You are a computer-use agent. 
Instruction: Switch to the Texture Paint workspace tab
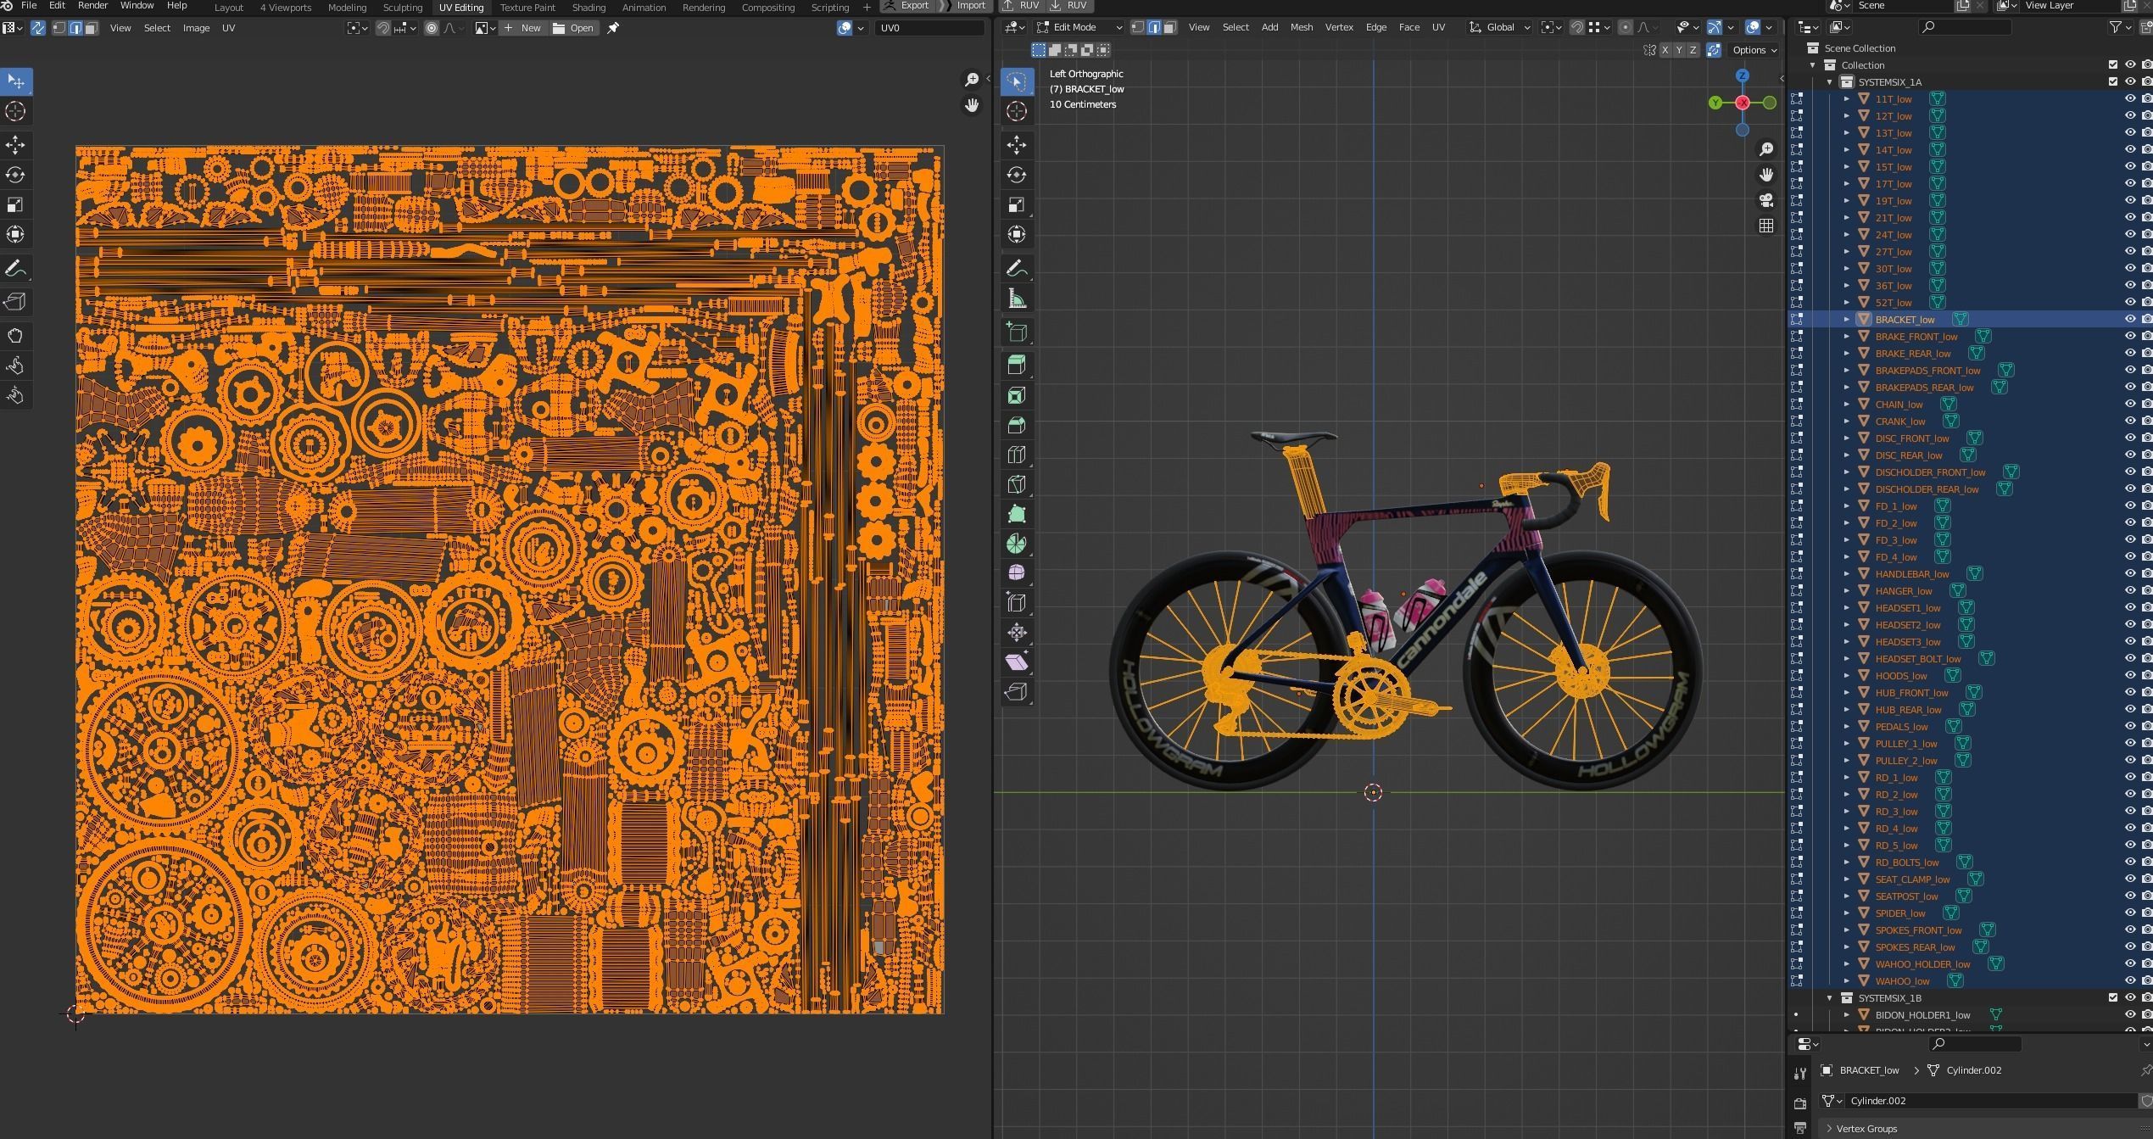[527, 8]
